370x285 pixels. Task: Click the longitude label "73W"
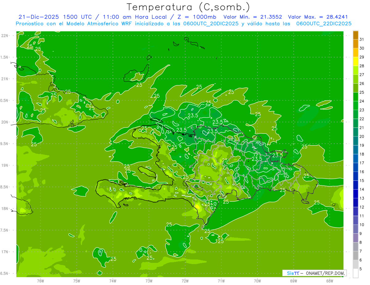click(149, 281)
